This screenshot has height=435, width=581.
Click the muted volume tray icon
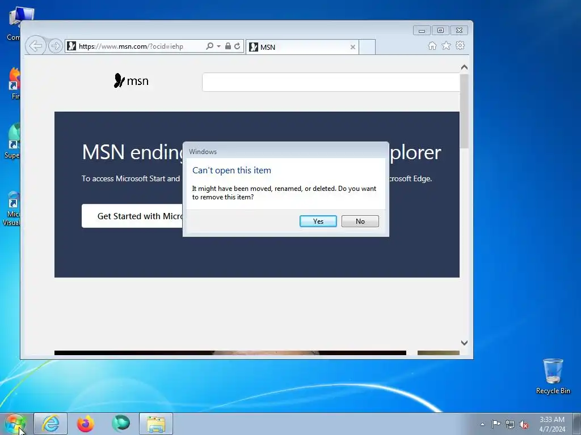pyautogui.click(x=524, y=424)
